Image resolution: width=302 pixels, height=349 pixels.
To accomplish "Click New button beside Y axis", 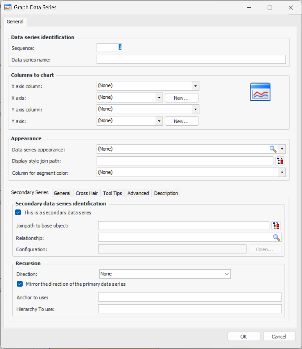I will (181, 121).
